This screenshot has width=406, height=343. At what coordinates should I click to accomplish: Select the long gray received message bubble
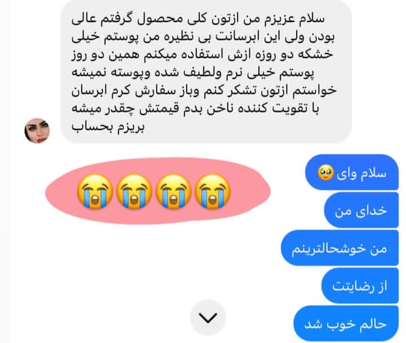pos(206,71)
